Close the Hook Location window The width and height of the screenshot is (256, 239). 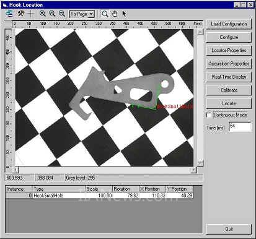click(x=250, y=5)
